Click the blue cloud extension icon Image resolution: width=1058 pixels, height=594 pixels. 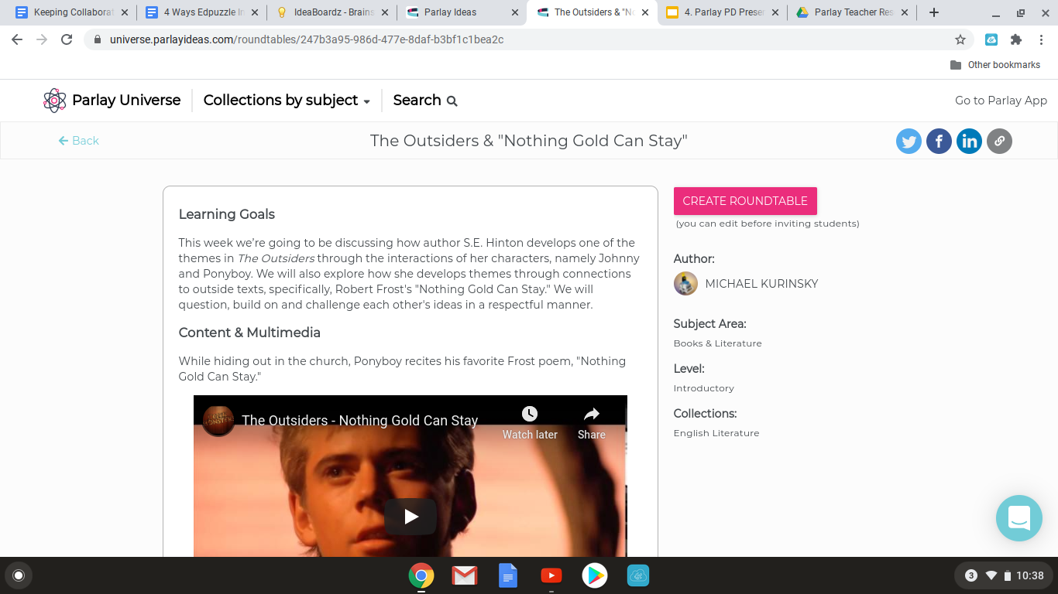pos(991,39)
